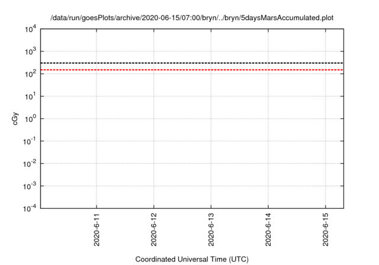Select the 2020-6-14 date label
Screen dimensions: 379x265
point(268,230)
